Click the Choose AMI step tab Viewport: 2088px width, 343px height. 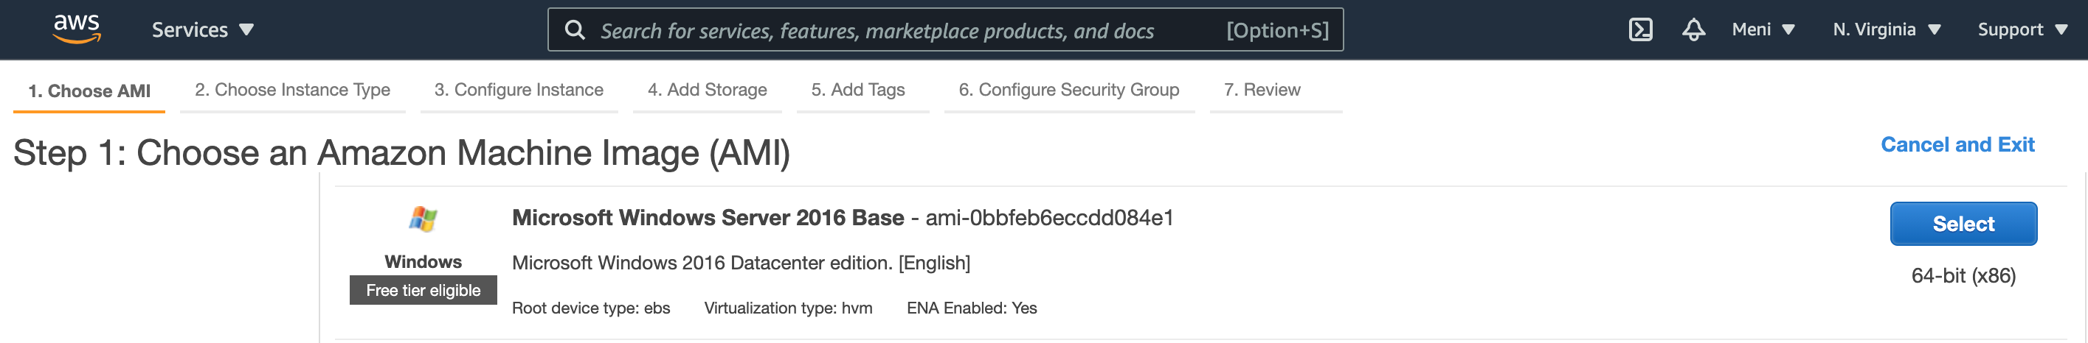[x=89, y=91]
